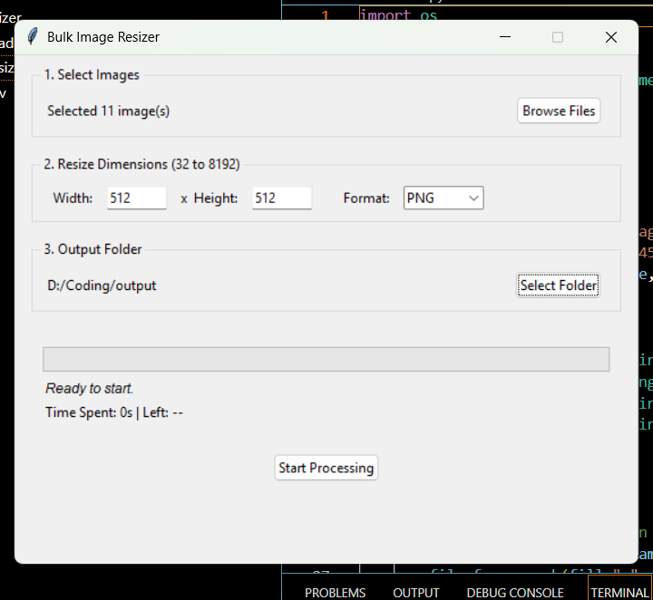Select the TERMINAL tab in the editor

(619, 593)
